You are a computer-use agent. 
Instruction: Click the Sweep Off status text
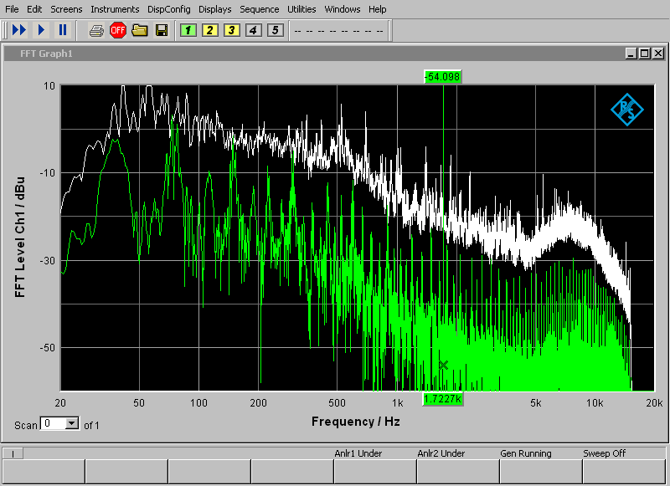[x=604, y=453]
